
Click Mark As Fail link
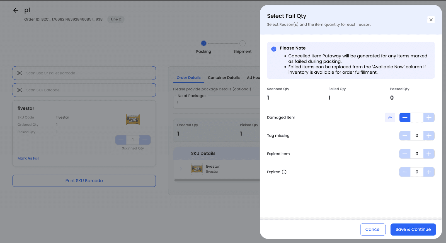click(28, 158)
